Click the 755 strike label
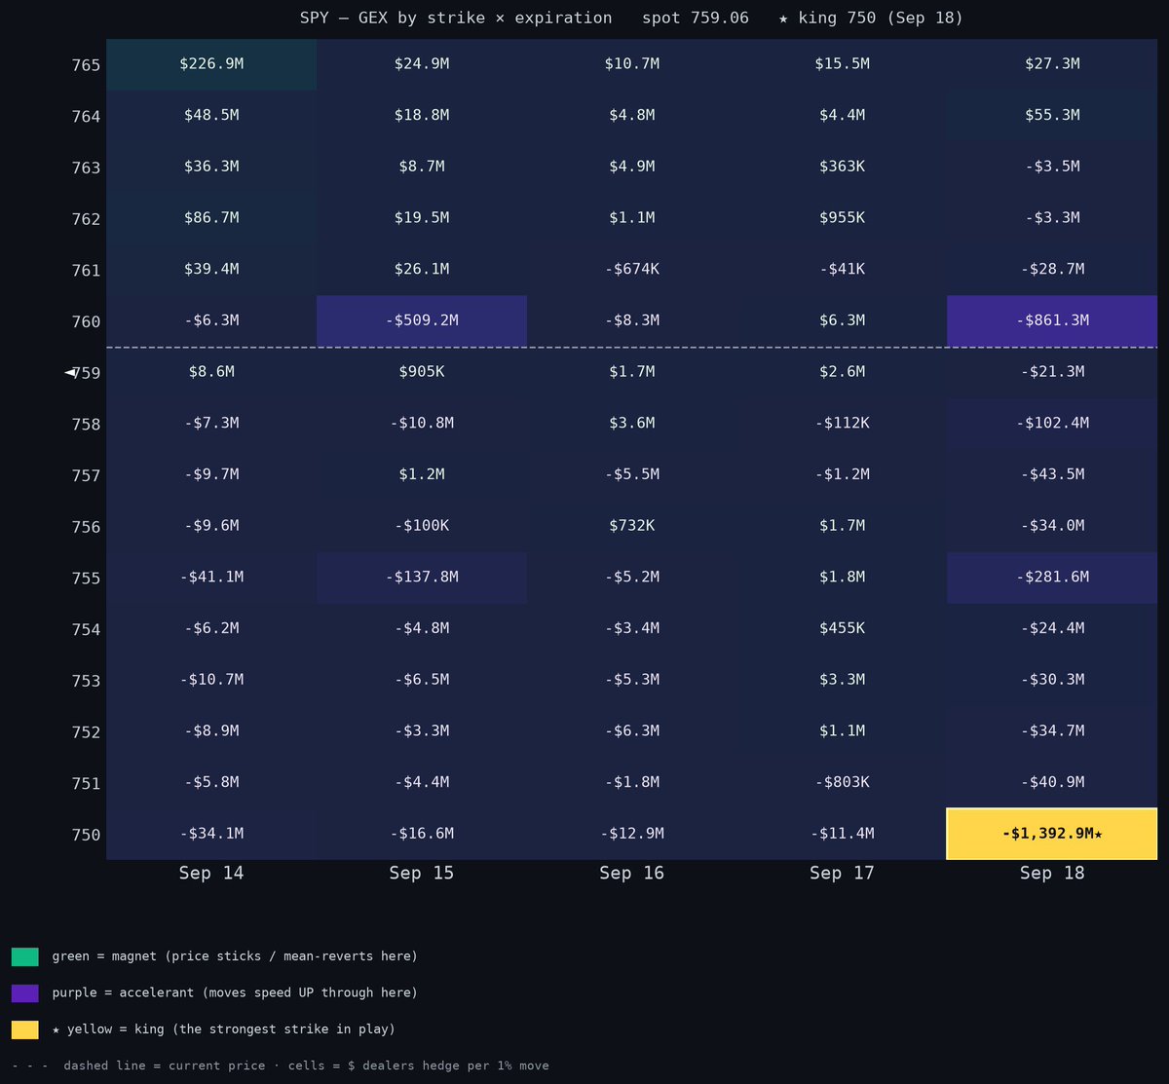This screenshot has width=1169, height=1084. tap(86, 579)
